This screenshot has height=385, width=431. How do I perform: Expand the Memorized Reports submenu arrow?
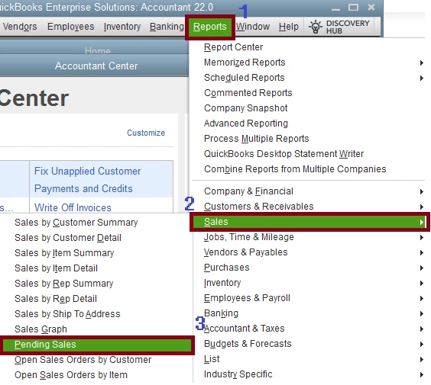pyautogui.click(x=421, y=63)
